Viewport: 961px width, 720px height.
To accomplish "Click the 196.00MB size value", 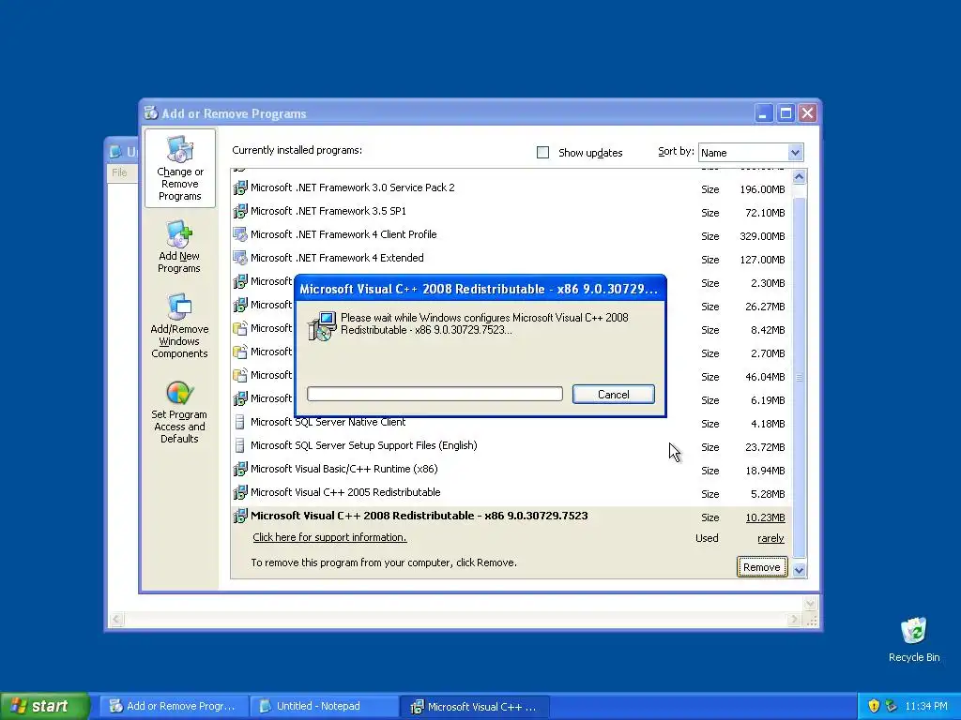I will 762,189.
